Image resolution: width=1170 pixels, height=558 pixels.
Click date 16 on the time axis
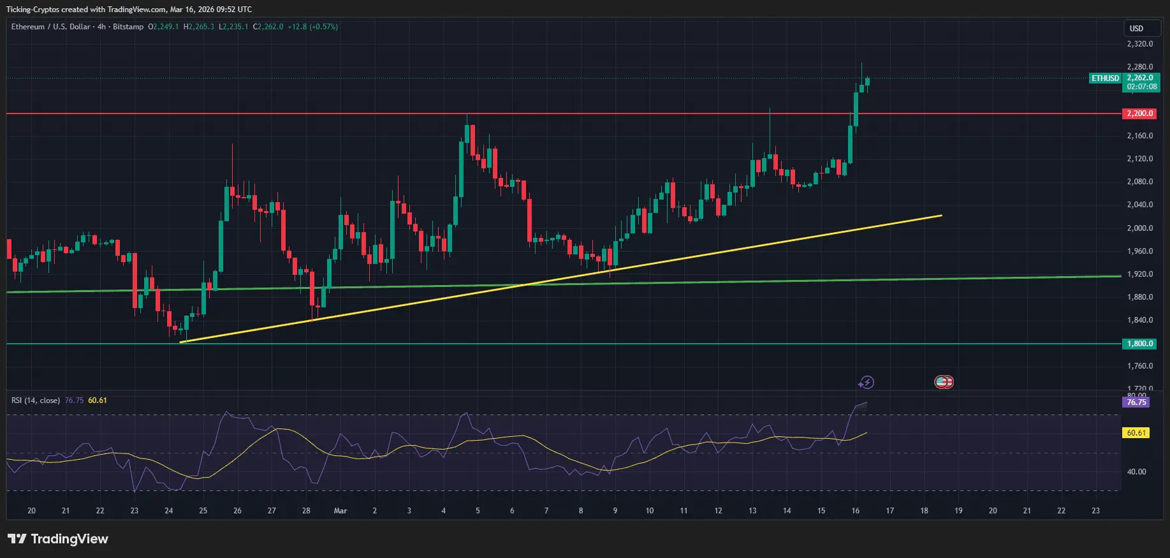coord(856,511)
